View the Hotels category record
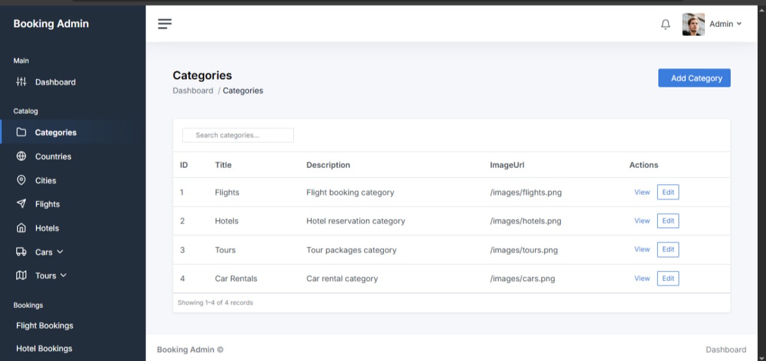 click(x=642, y=221)
